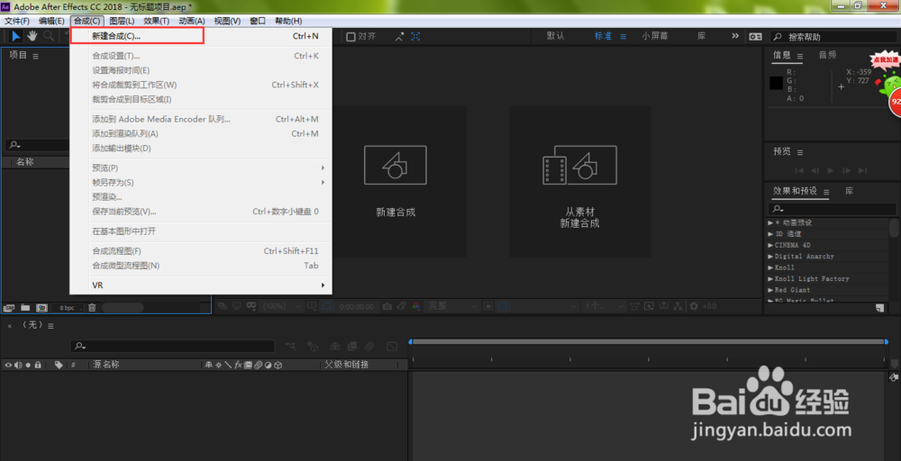Click the motion blur icon in timeline
901x461 pixels.
pos(369,346)
